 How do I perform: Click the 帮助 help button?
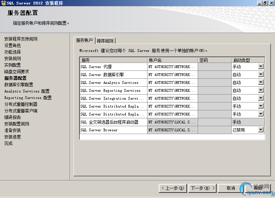(258, 188)
